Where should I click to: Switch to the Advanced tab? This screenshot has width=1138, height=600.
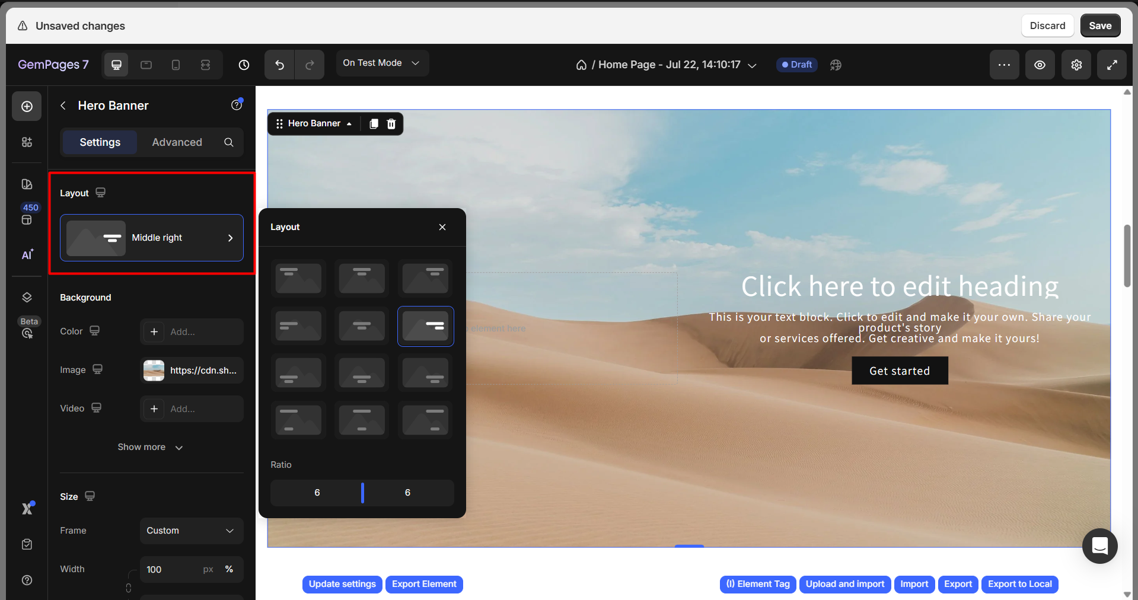tap(177, 142)
